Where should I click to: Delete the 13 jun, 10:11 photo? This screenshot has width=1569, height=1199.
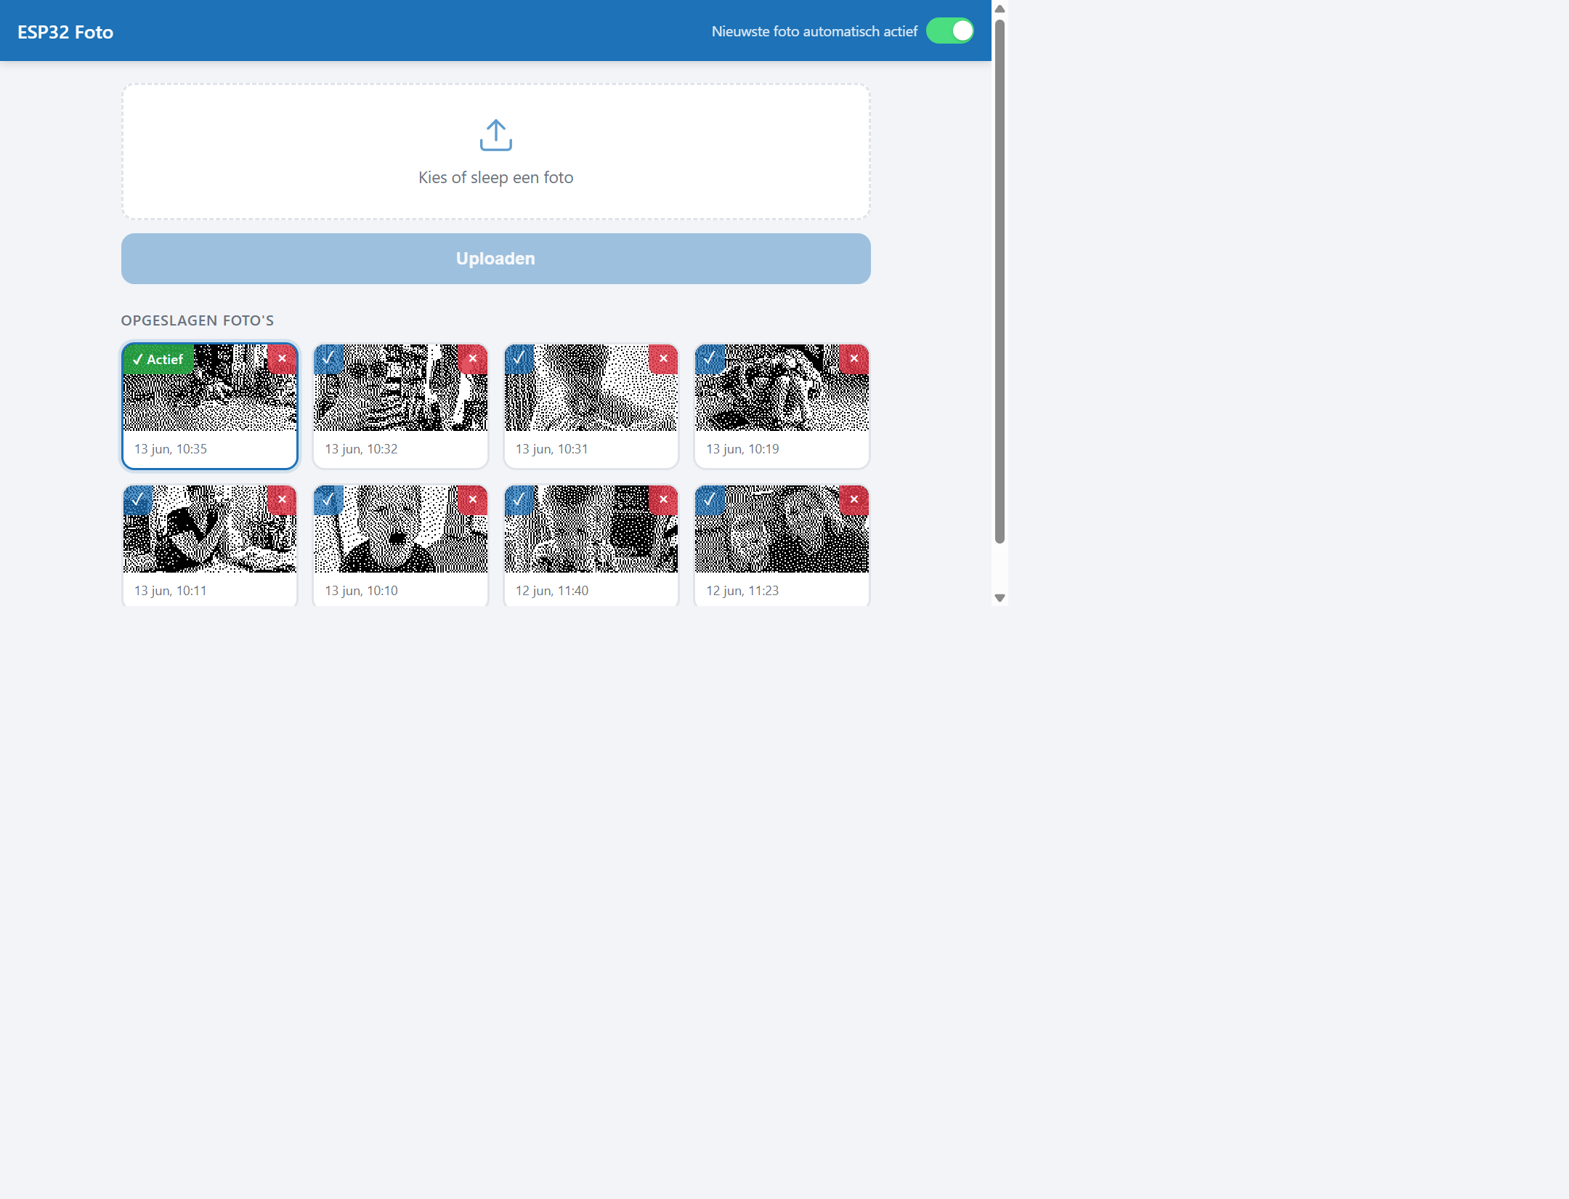tap(282, 500)
